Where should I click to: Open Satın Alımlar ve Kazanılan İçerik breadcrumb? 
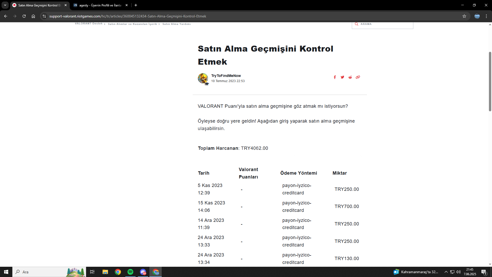(132, 24)
